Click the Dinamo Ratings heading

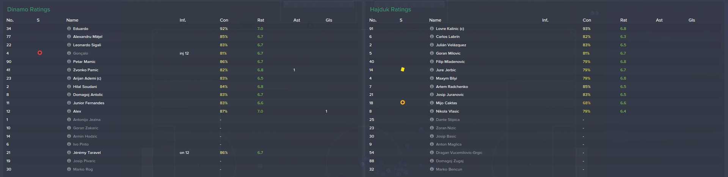tap(28, 9)
